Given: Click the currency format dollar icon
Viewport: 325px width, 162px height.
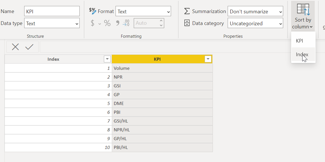Looking at the screenshot, I should point(92,23).
